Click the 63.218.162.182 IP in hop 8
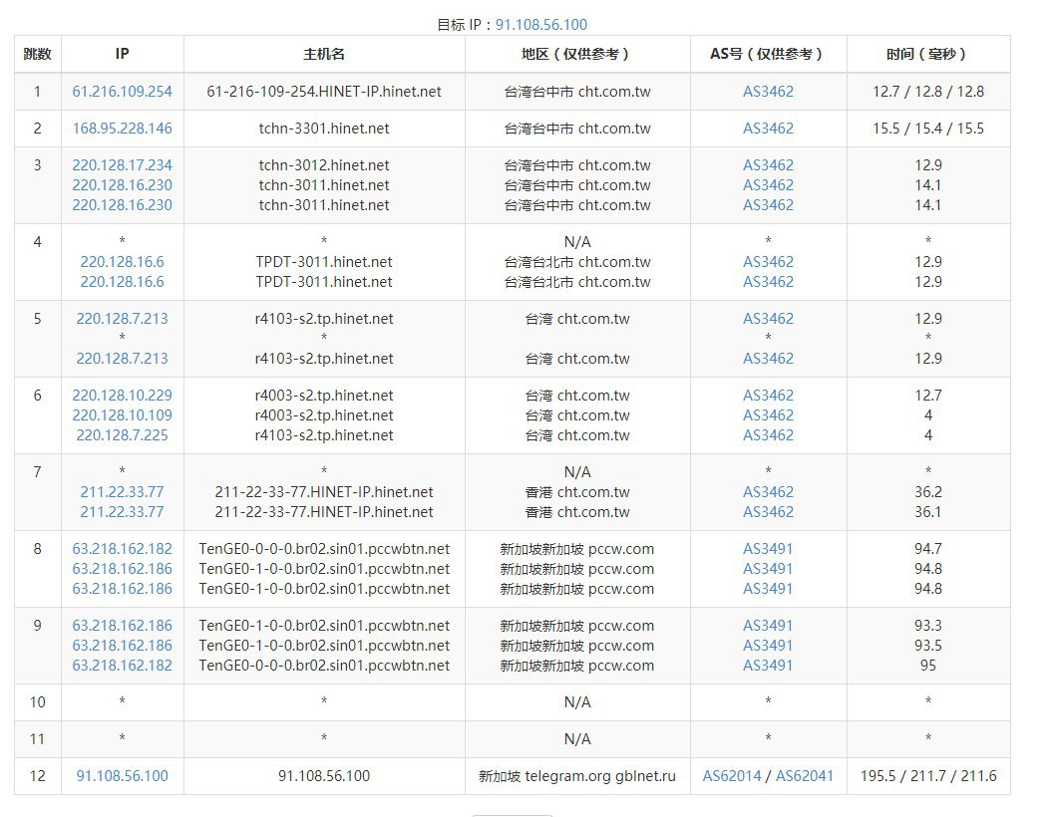The height and width of the screenshot is (817, 1056). [122, 549]
